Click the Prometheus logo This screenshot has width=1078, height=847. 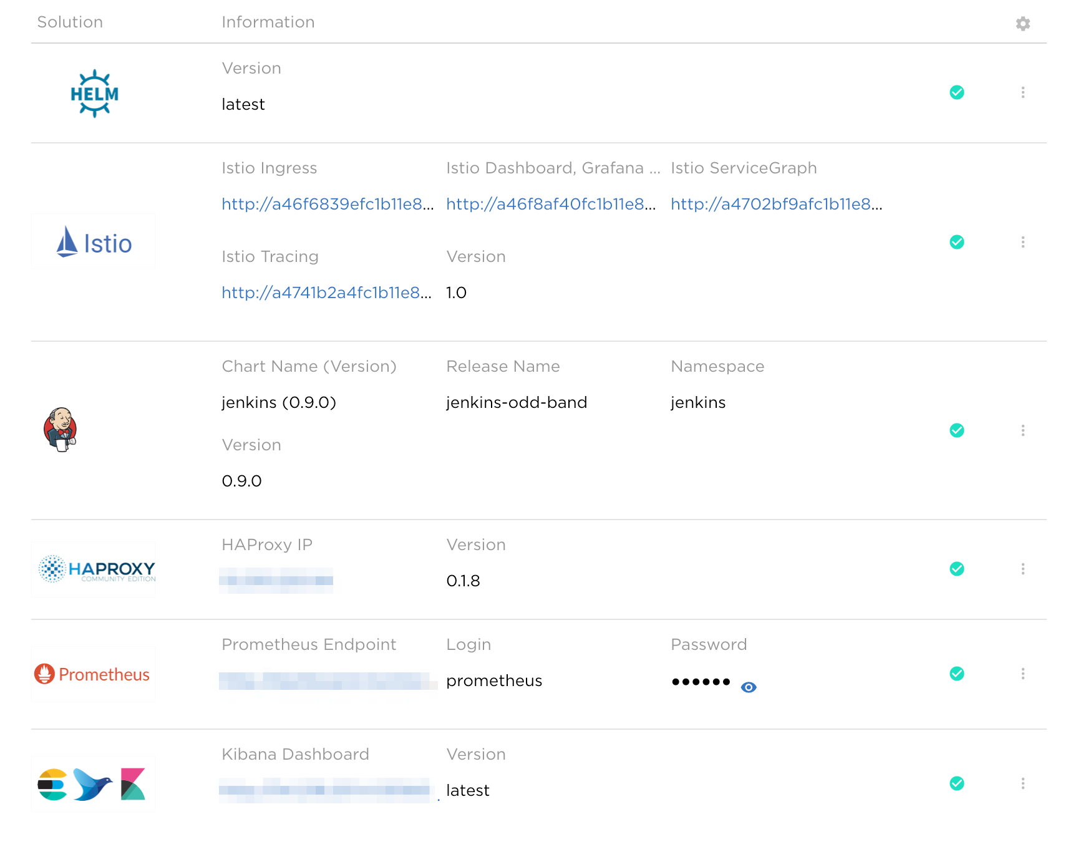pos(92,674)
